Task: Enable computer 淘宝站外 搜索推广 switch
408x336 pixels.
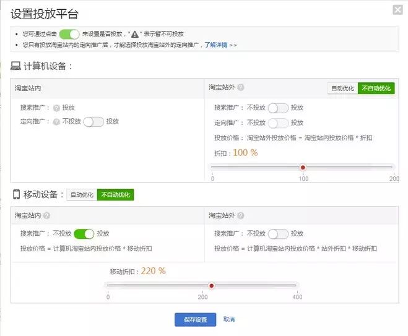Action: tap(278, 108)
